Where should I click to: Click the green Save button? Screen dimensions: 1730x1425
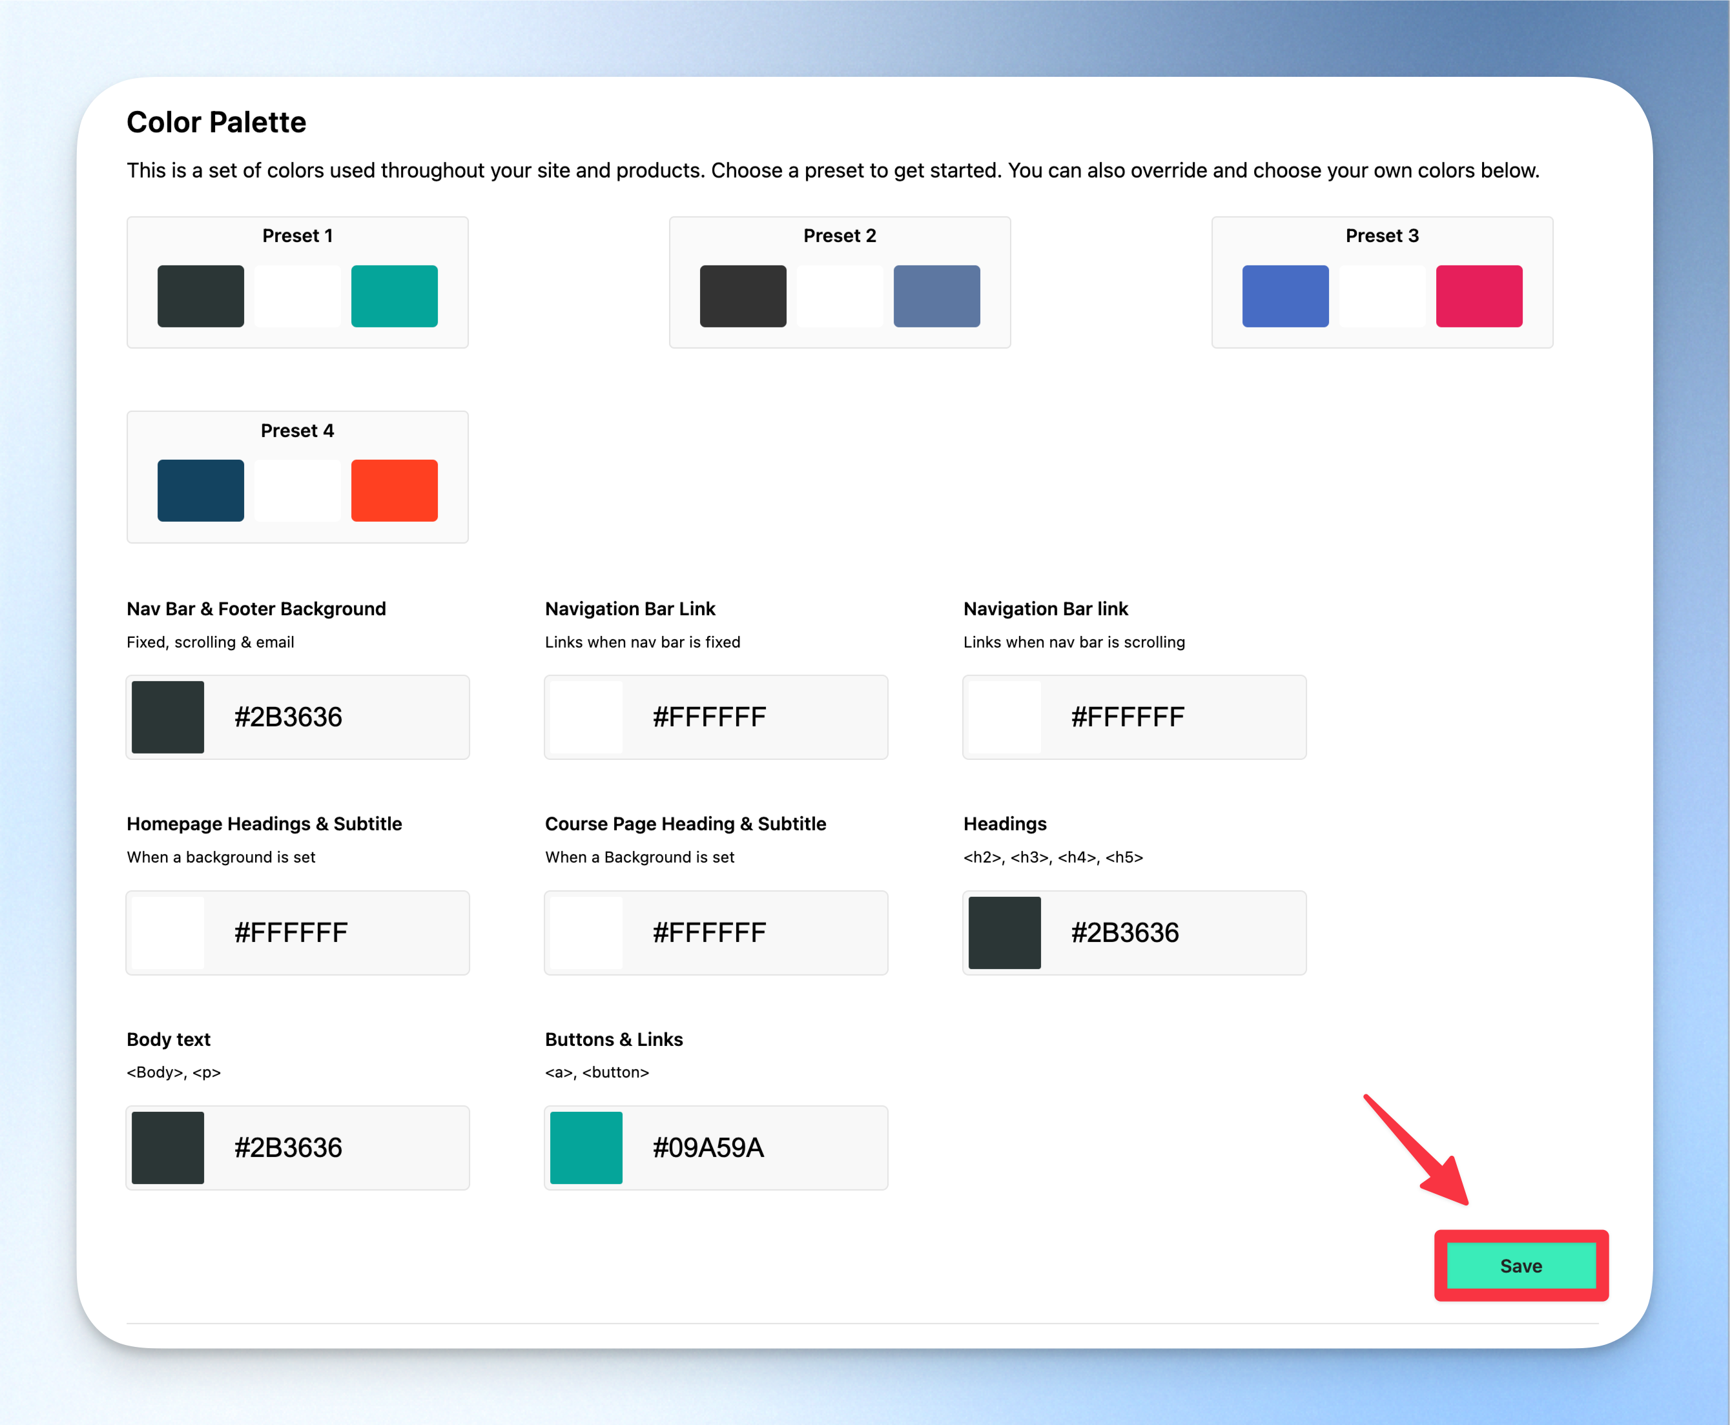[x=1521, y=1265]
